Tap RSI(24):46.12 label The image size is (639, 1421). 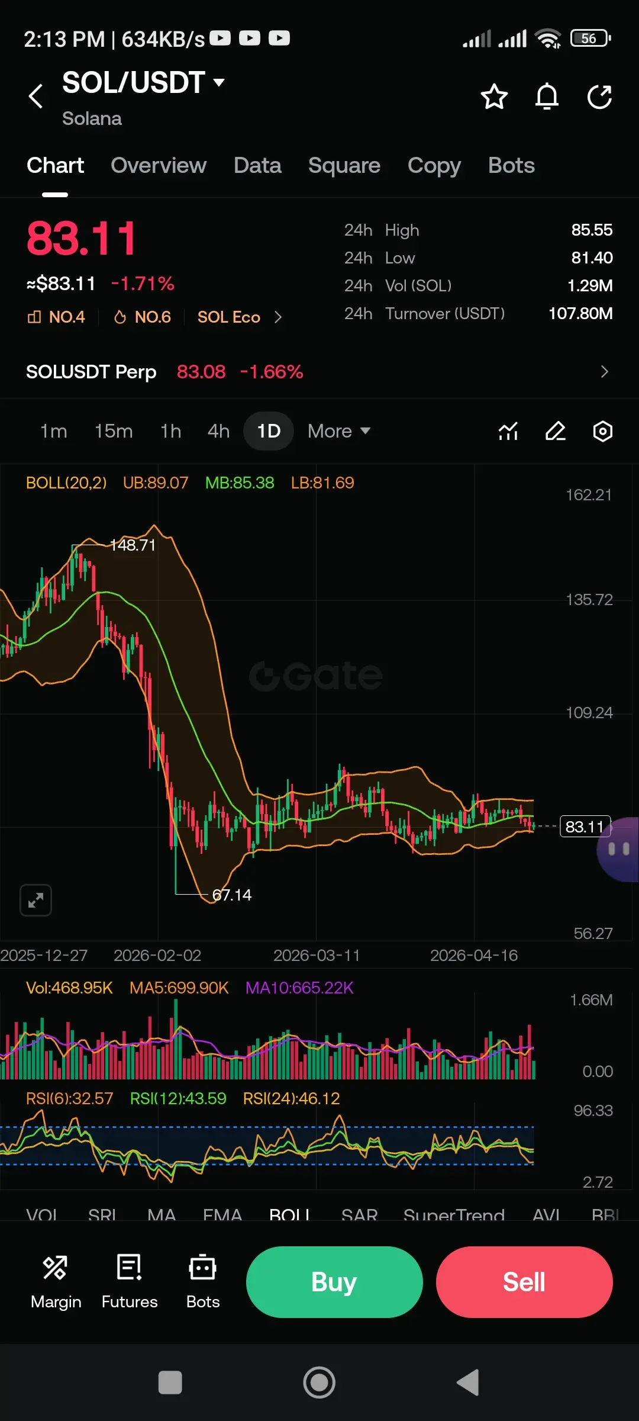tap(291, 1098)
